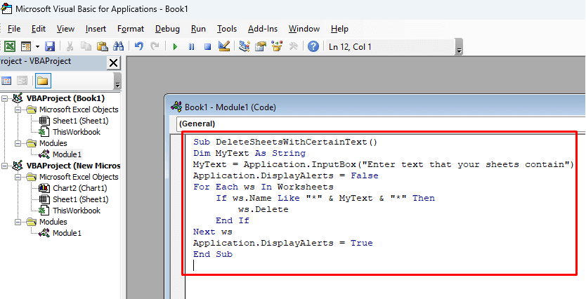Collapse Book1's Modules folder
Viewport: 586px width, 299px height.
point(18,143)
